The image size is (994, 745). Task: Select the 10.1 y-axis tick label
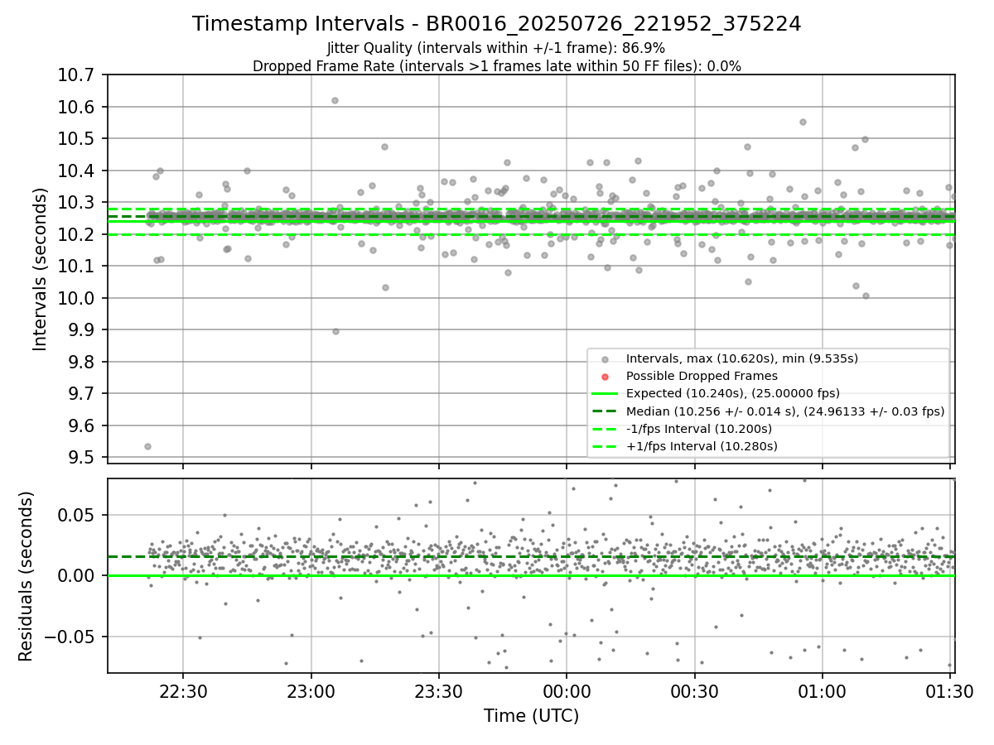click(x=78, y=267)
